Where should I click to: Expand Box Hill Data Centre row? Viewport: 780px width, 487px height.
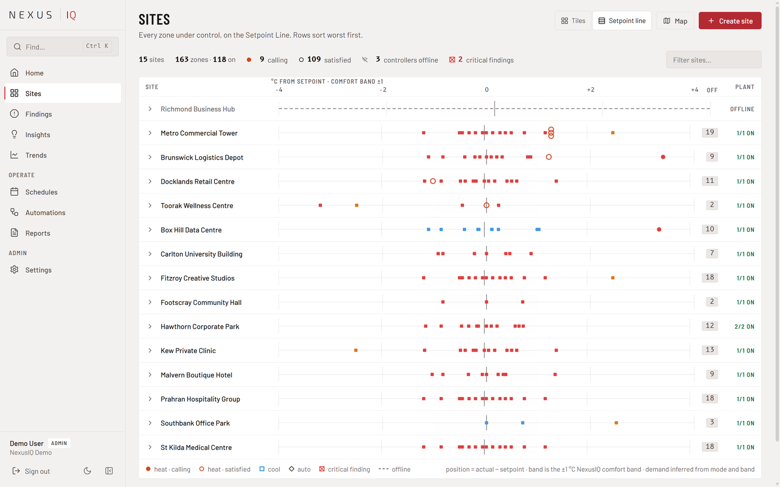pyautogui.click(x=150, y=230)
